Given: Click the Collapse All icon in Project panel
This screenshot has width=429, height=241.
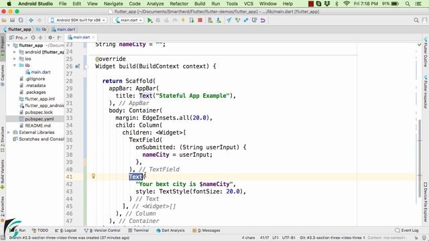Looking at the screenshot, I should tap(40, 37).
